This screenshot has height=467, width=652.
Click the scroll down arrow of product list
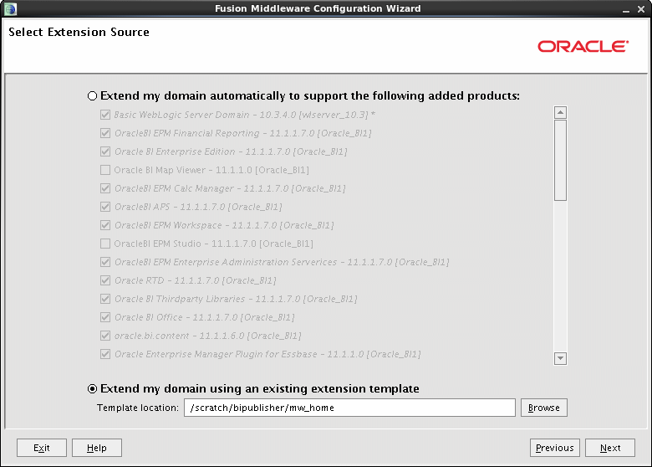560,358
